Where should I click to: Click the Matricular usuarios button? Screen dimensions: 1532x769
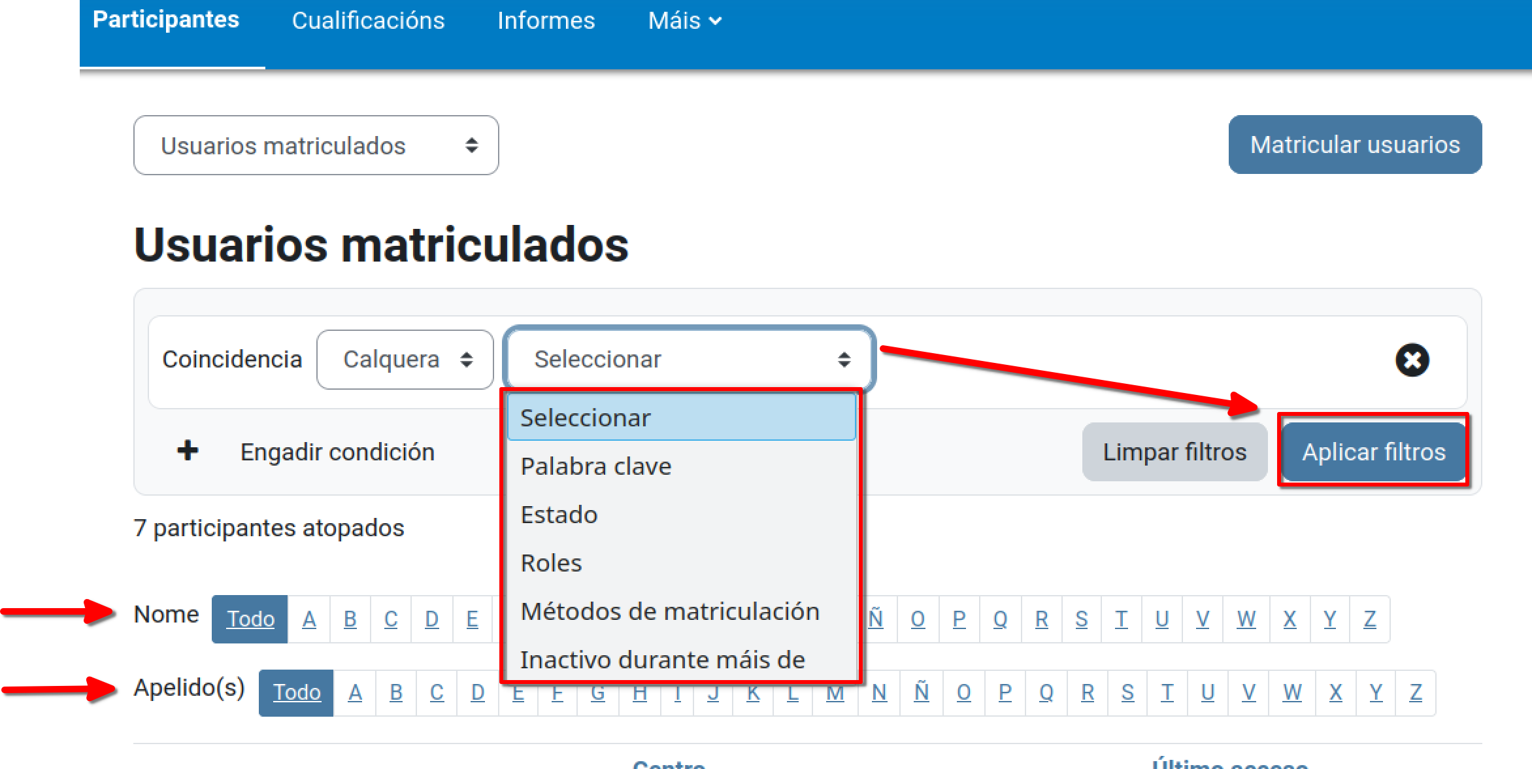pos(1355,145)
